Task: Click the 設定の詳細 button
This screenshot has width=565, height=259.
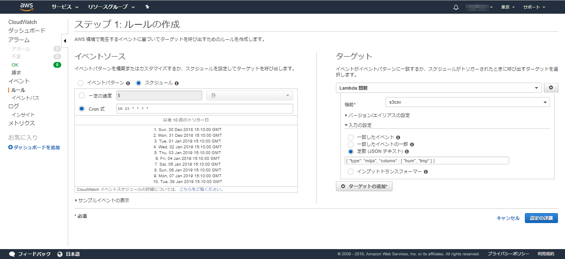Action: pyautogui.click(x=541, y=218)
